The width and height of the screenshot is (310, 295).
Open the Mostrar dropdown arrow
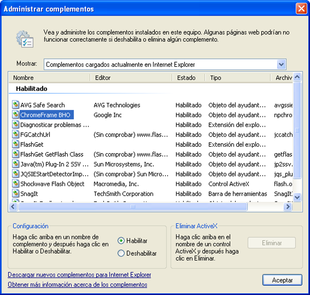coord(281,64)
